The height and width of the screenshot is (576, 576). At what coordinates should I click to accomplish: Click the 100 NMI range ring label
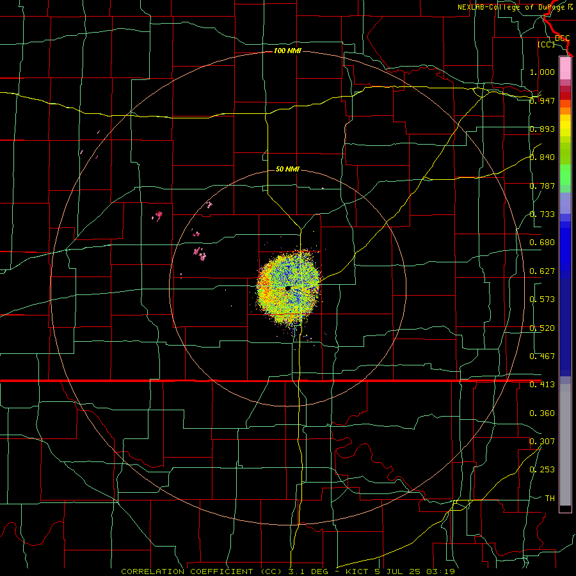click(287, 51)
